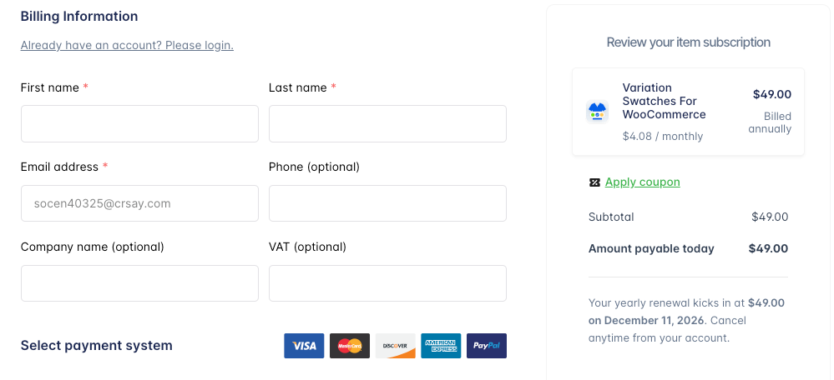Open the Apply coupon link
The height and width of the screenshot is (380, 834).
pos(642,182)
